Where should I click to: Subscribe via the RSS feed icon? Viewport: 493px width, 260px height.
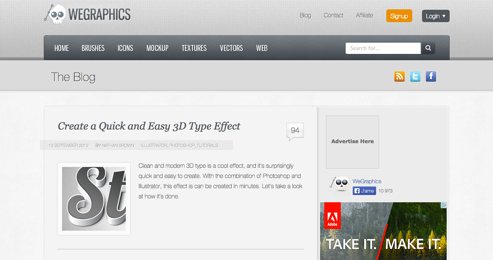(399, 76)
